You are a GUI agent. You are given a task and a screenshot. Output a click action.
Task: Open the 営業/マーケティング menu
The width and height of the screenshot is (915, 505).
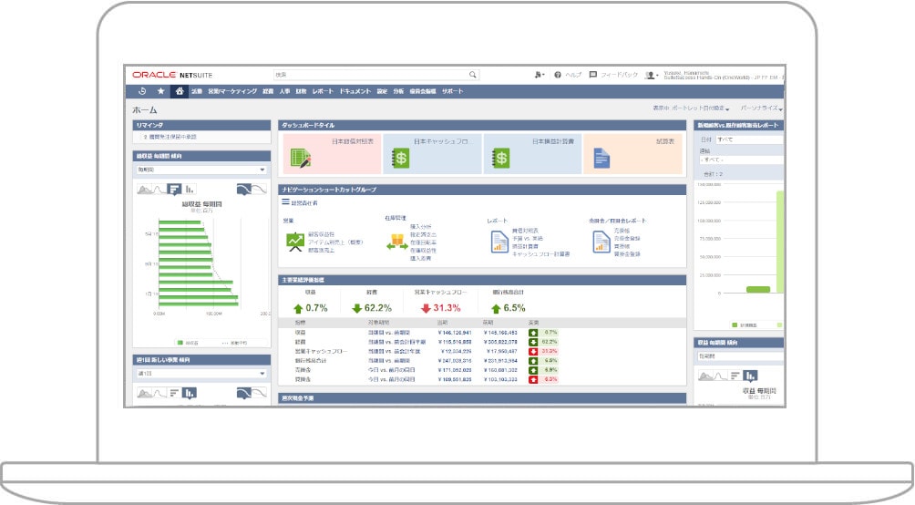tap(232, 91)
